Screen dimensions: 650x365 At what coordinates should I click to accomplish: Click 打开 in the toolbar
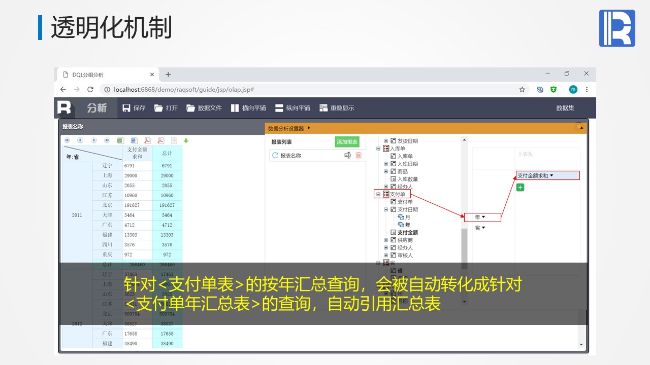click(166, 108)
